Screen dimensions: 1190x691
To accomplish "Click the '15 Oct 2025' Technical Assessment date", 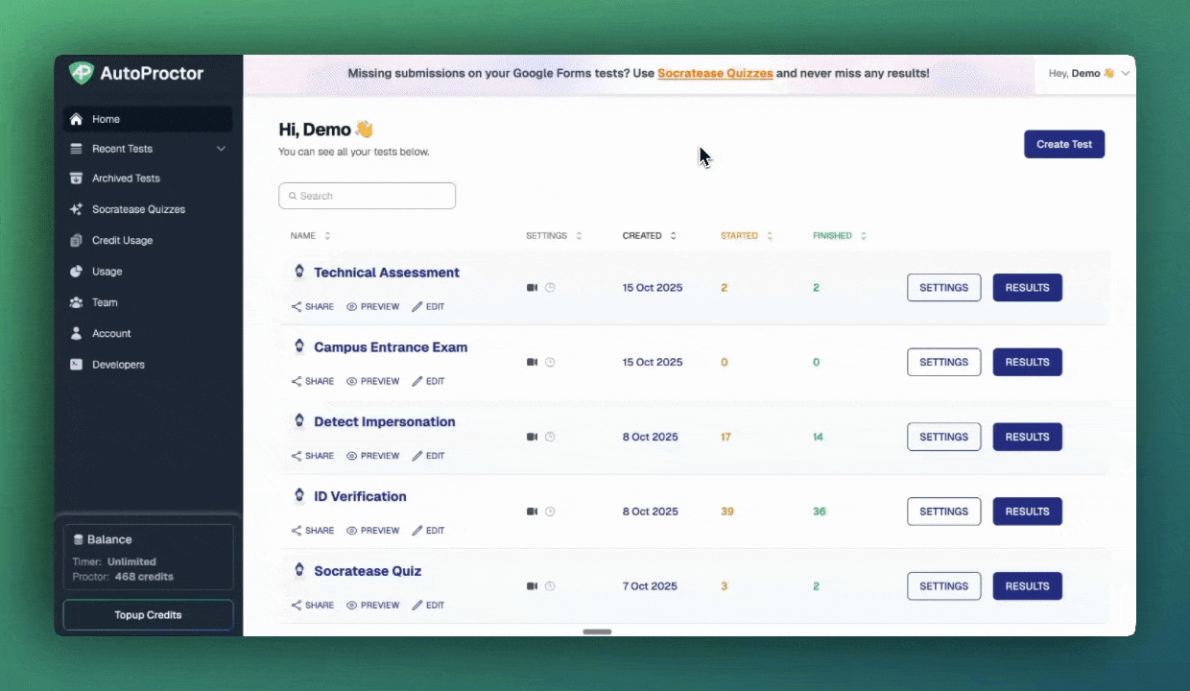I will (x=653, y=288).
